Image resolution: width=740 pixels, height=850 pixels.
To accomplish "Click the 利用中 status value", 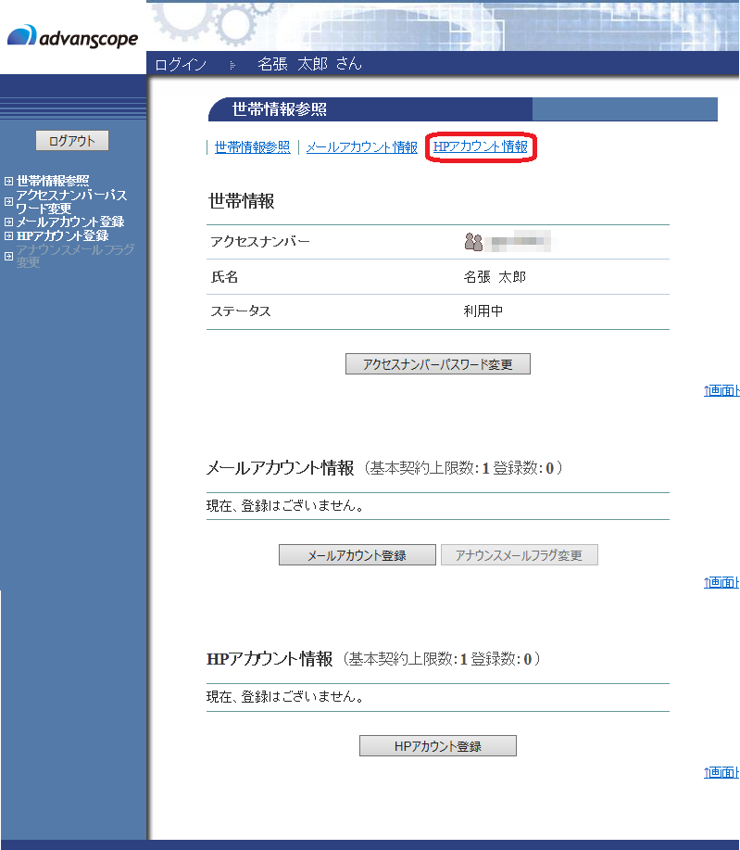I will click(483, 311).
